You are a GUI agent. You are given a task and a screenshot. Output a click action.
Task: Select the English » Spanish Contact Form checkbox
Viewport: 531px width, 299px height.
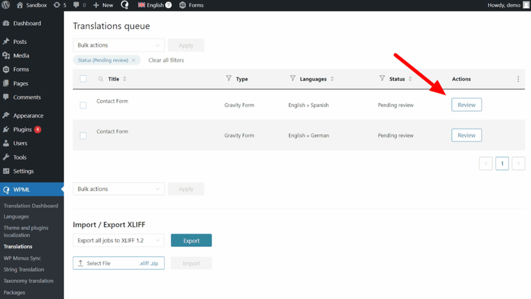pos(83,105)
